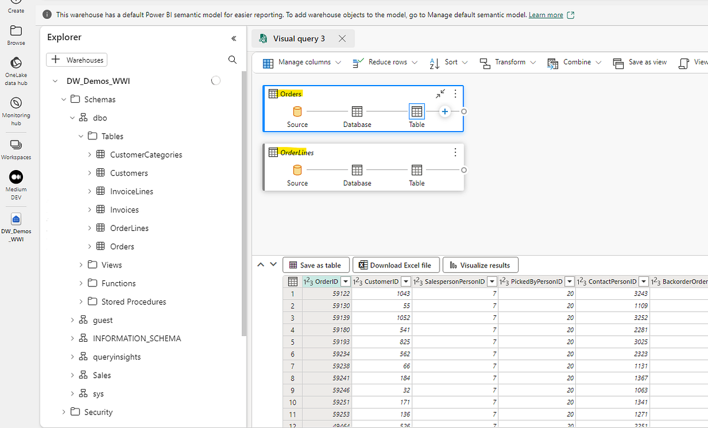Viewport: 708px width, 428px height.
Task: Collapse the Orders card using the shrink icon
Action: [440, 93]
